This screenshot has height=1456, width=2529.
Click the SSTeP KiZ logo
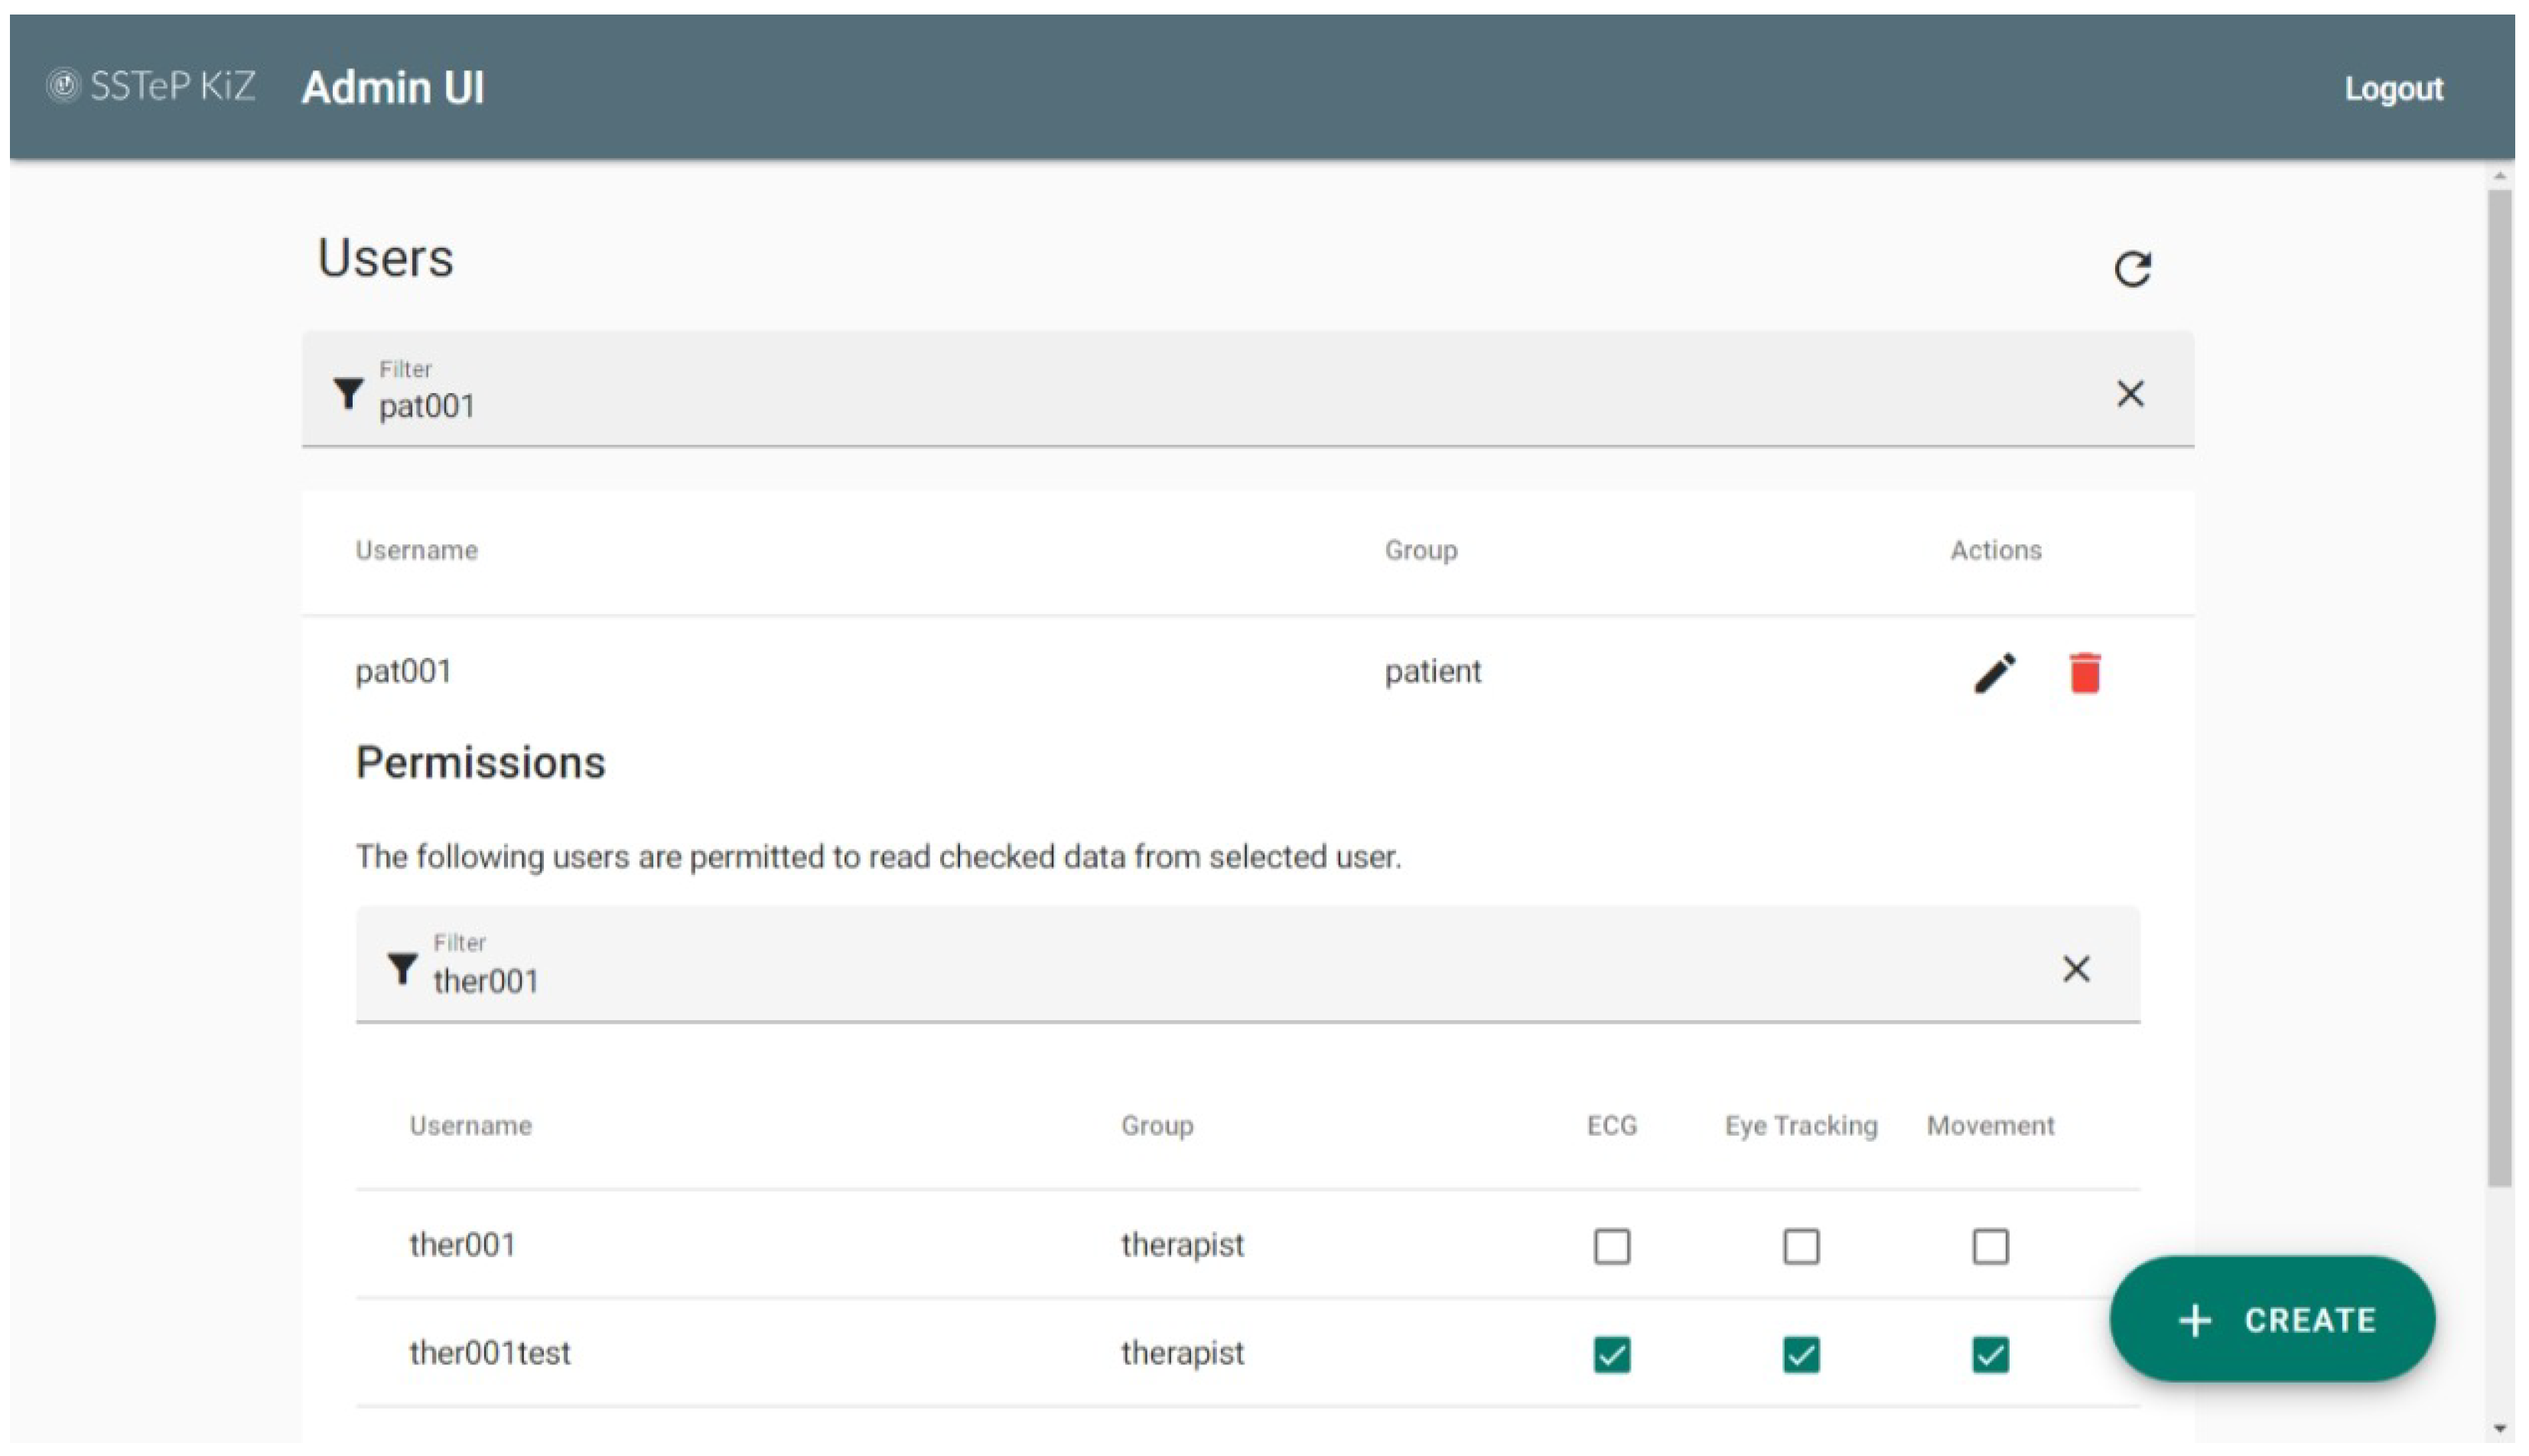pyautogui.click(x=151, y=86)
